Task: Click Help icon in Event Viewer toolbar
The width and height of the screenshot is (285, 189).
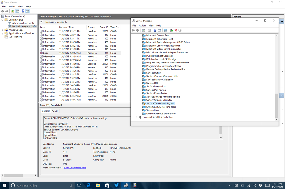Action: click(x=23, y=11)
